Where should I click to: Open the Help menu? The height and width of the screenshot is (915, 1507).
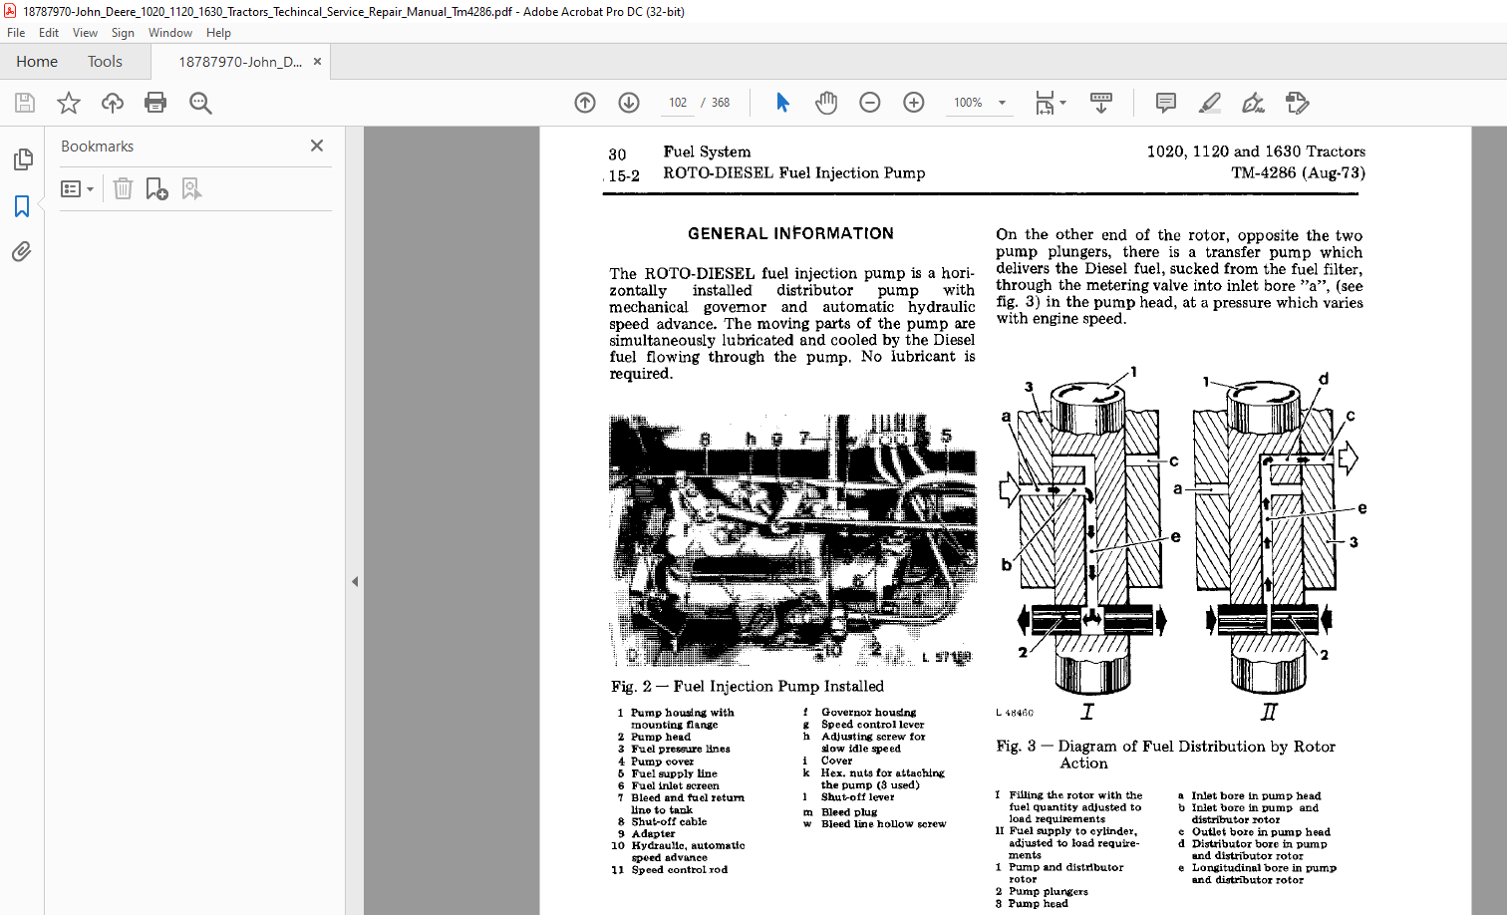pyautogui.click(x=218, y=33)
